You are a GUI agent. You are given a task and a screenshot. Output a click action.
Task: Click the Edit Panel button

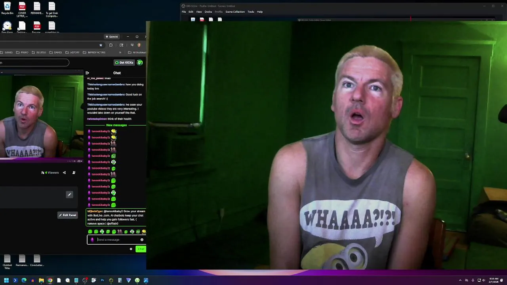pyautogui.click(x=68, y=215)
